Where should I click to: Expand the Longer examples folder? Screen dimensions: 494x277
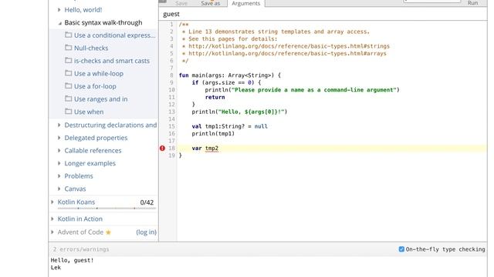pyautogui.click(x=59, y=163)
